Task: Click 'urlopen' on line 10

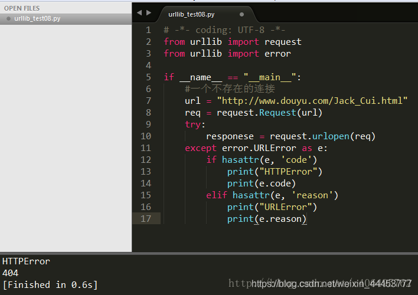Action: (331, 136)
